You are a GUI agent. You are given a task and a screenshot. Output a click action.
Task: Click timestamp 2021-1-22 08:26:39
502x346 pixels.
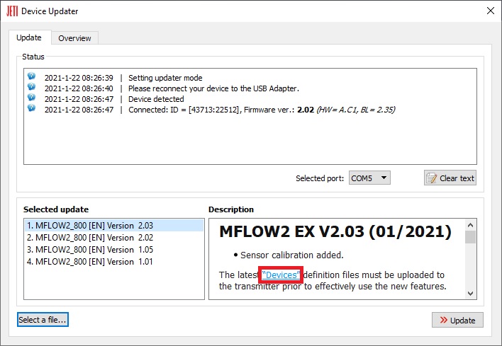pyautogui.click(x=79, y=78)
